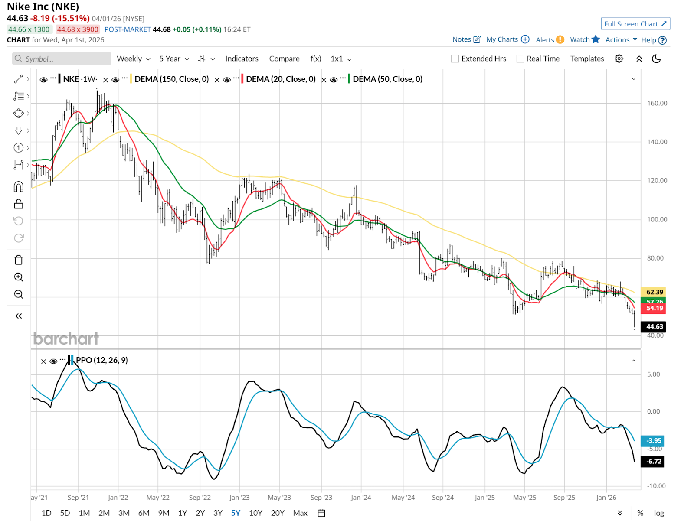Select the arrow marker tool
The height and width of the screenshot is (521, 694).
click(x=18, y=130)
